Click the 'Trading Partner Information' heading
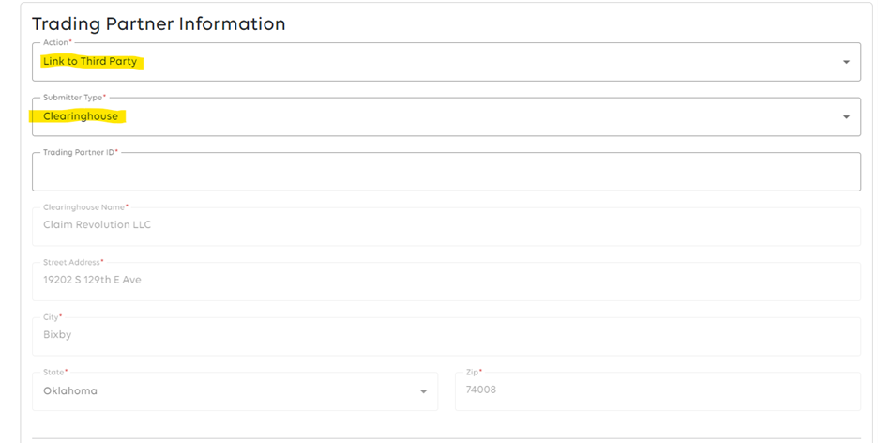The height and width of the screenshot is (443, 878). [x=159, y=24]
